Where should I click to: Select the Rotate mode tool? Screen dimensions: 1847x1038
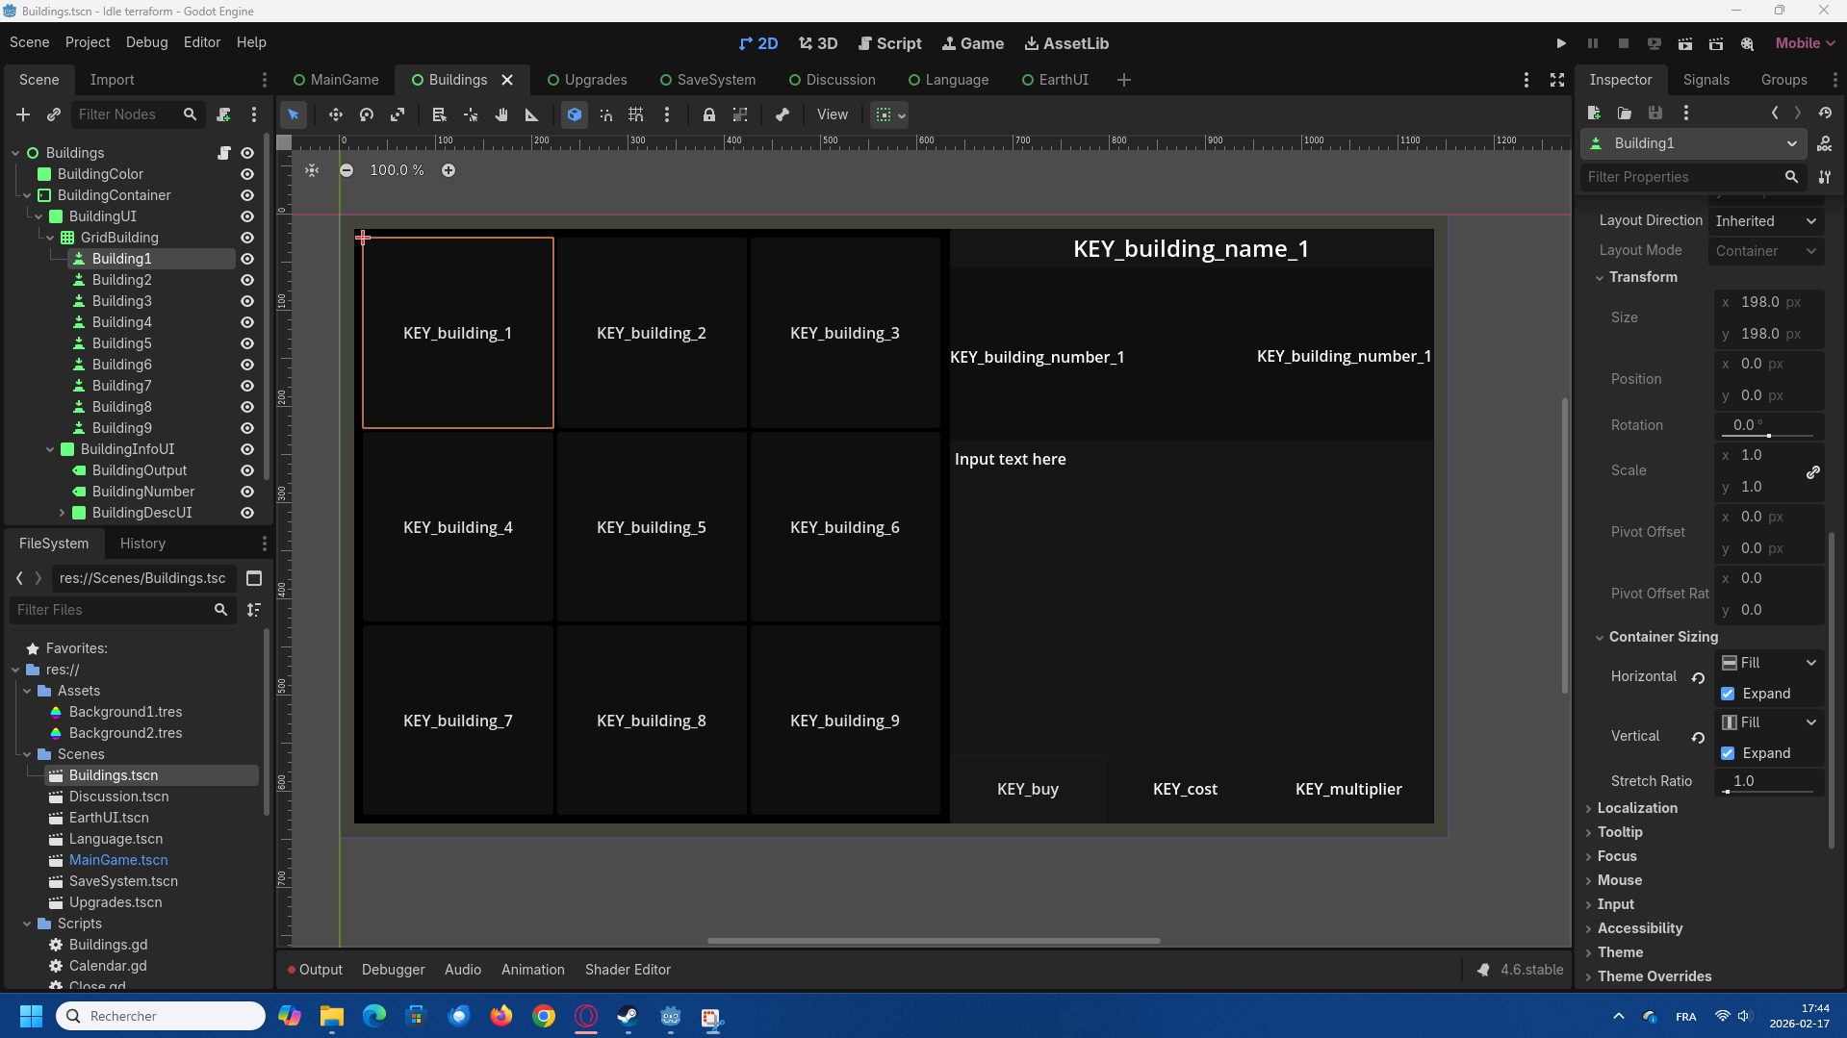click(367, 114)
